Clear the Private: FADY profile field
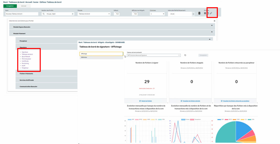280x144 pixels. (x=73, y=14)
